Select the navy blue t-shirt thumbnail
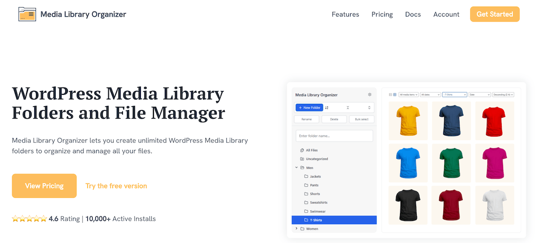This screenshot has width=540, height=243. click(451, 120)
